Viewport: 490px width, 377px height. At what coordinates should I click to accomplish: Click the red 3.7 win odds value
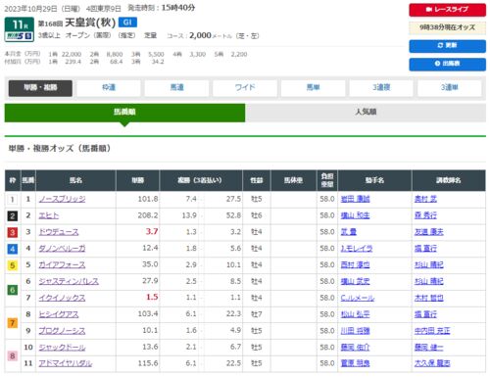[152, 232]
